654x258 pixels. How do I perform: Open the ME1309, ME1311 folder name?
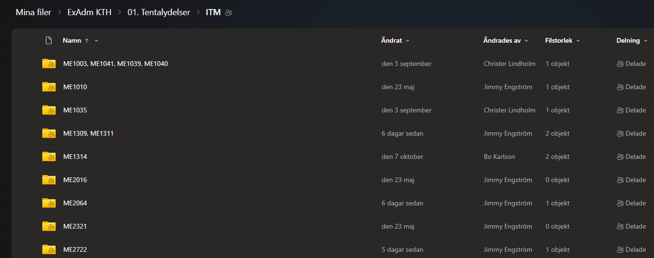coord(88,133)
